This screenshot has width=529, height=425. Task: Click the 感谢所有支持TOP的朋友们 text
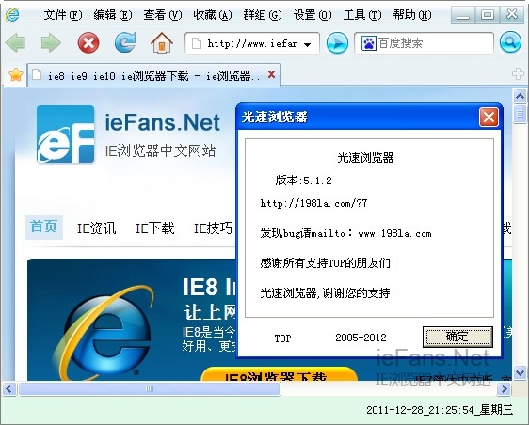pyautogui.click(x=328, y=263)
